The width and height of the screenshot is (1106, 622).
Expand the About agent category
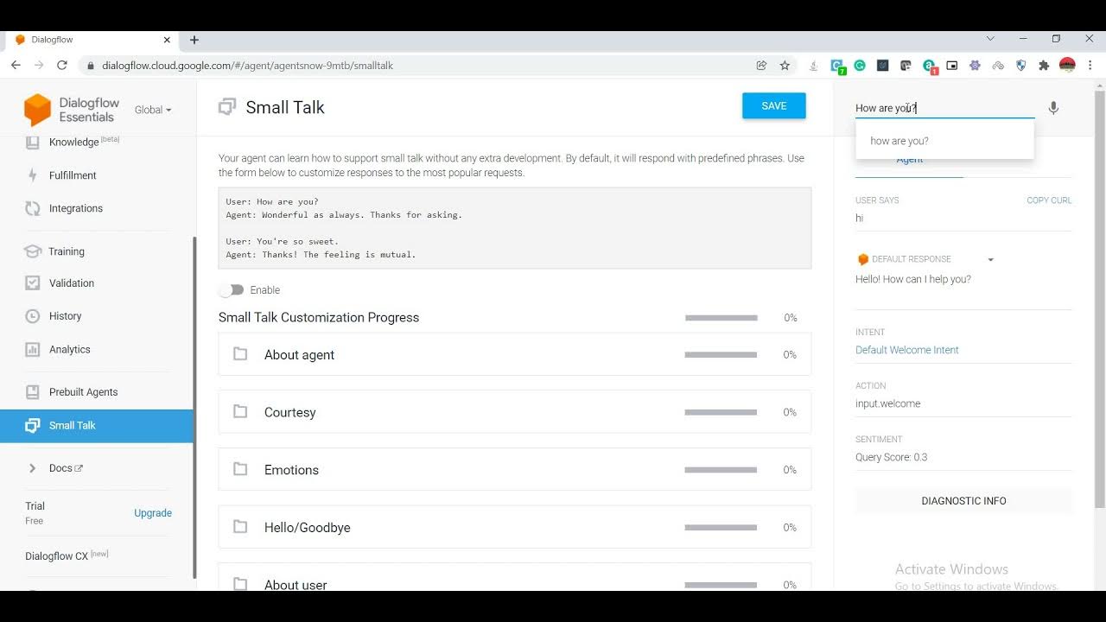coord(515,354)
